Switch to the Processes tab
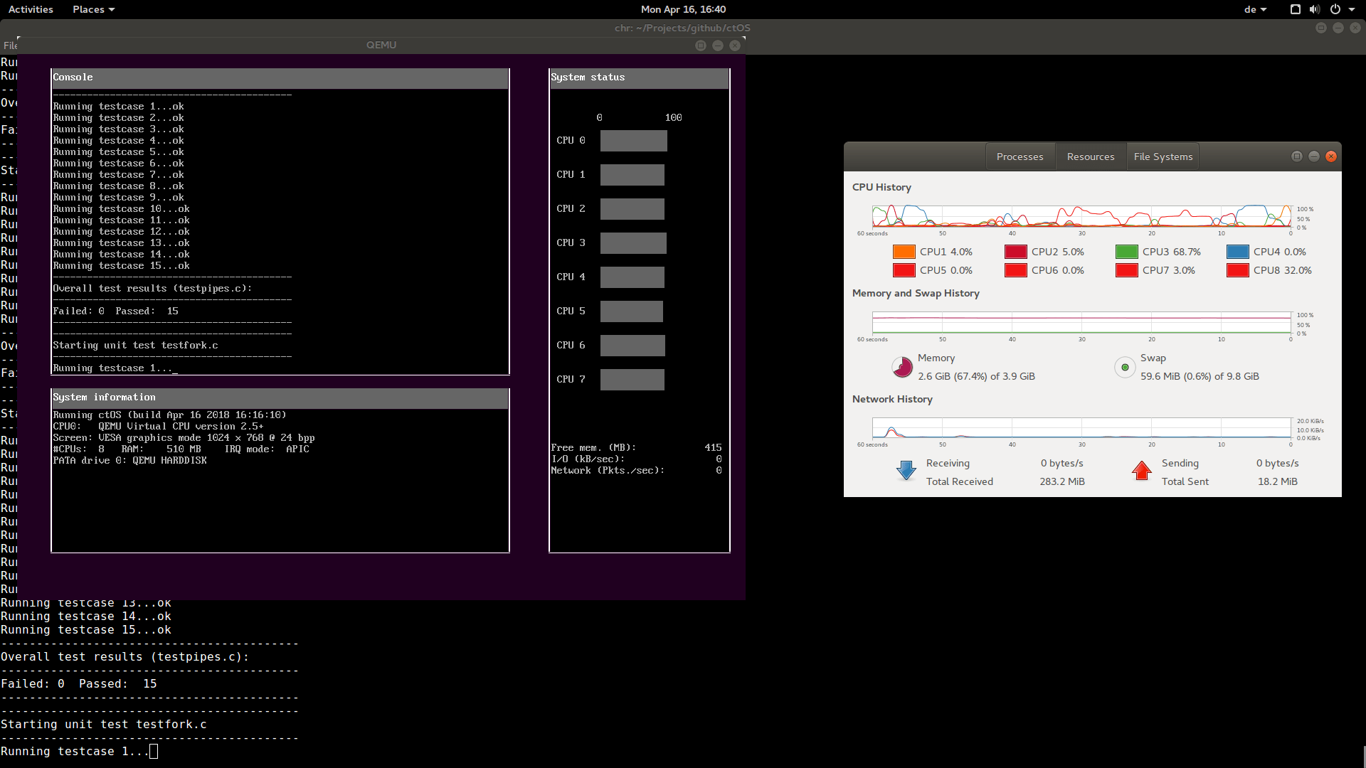 click(x=1020, y=156)
